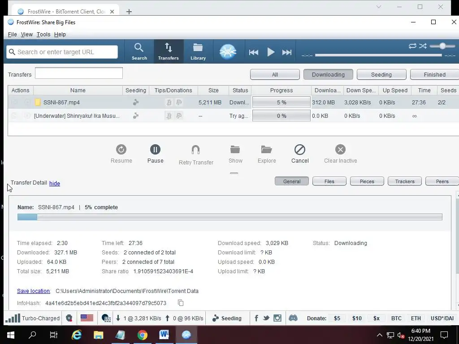This screenshot has height=344, width=459.
Task: Click the firewall status globe icon
Action: (x=106, y=318)
